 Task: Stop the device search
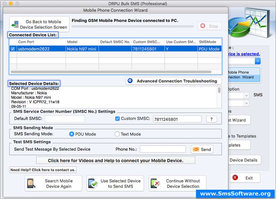[x=209, y=26]
